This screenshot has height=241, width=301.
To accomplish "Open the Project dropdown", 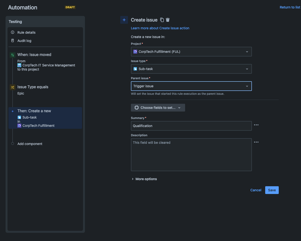I will (x=191, y=52).
